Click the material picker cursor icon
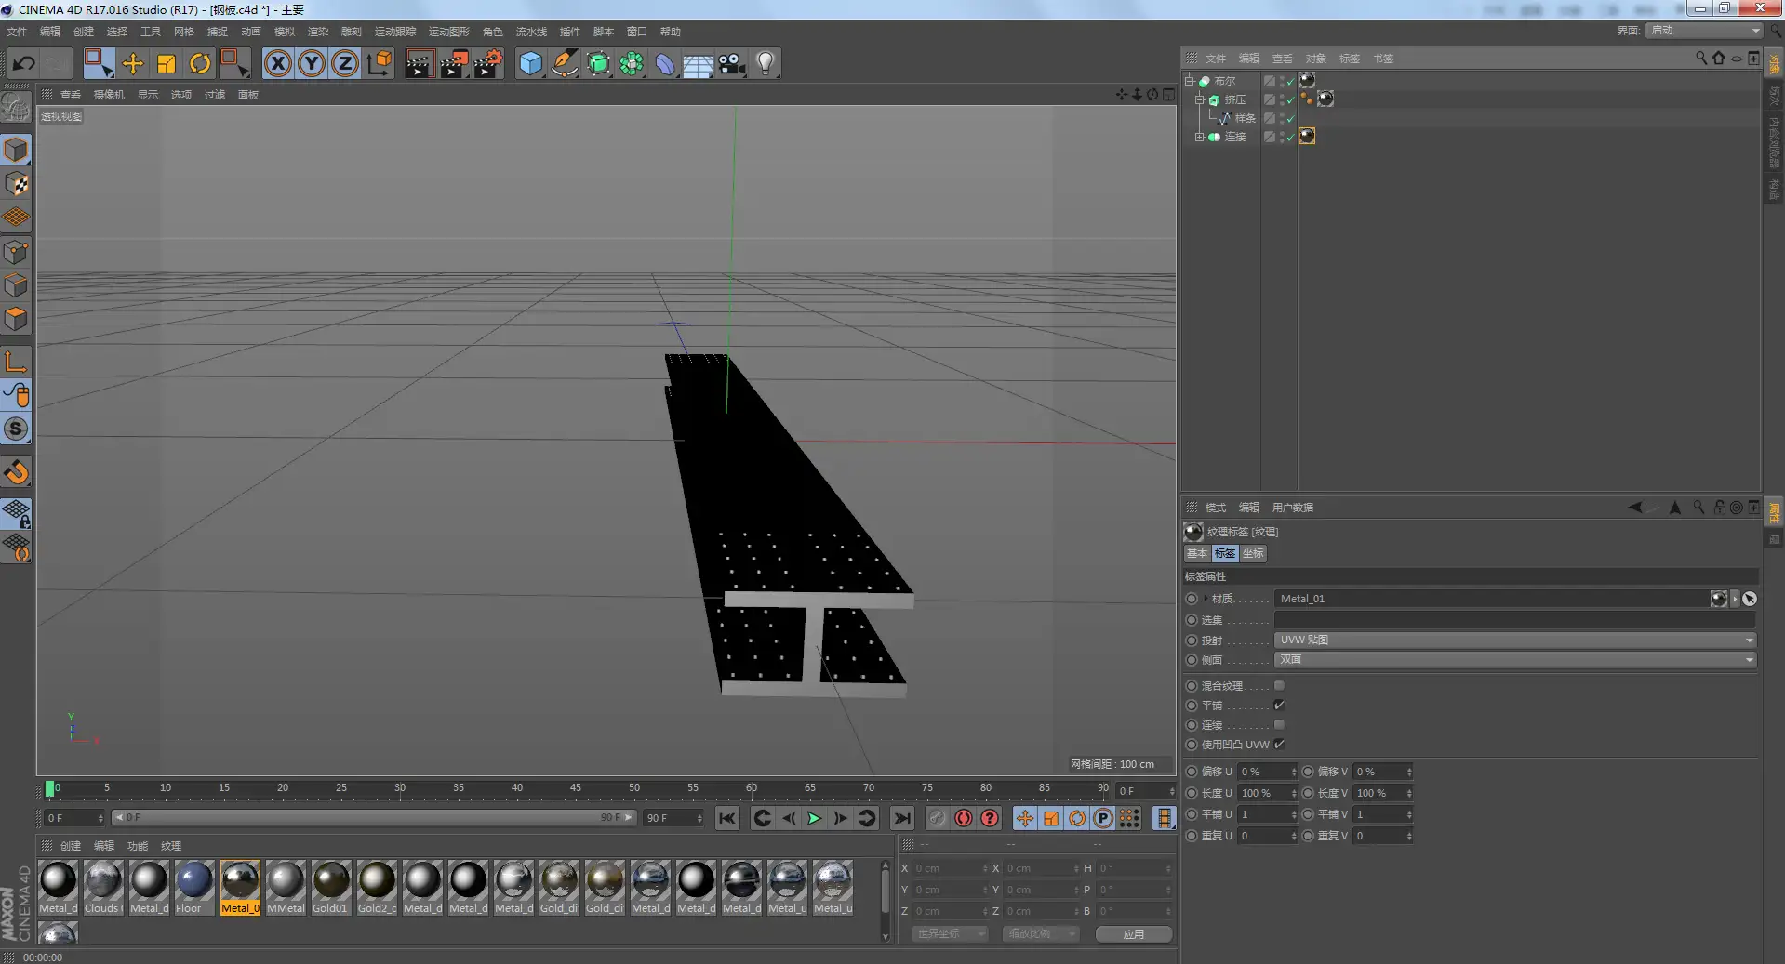 point(1750,599)
